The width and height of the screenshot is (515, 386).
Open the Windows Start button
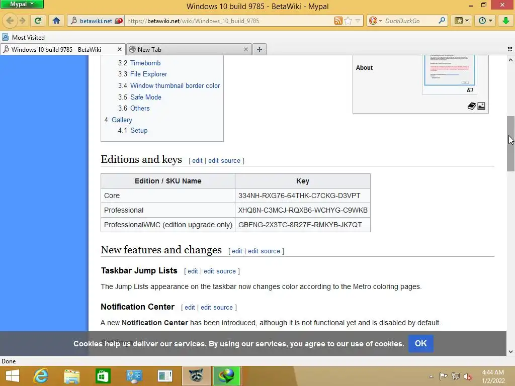click(13, 376)
